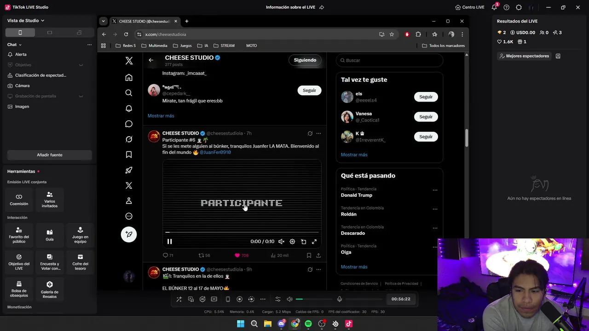Open bottom toolbar three-dot more menu
This screenshot has width=589, height=331.
point(263,299)
